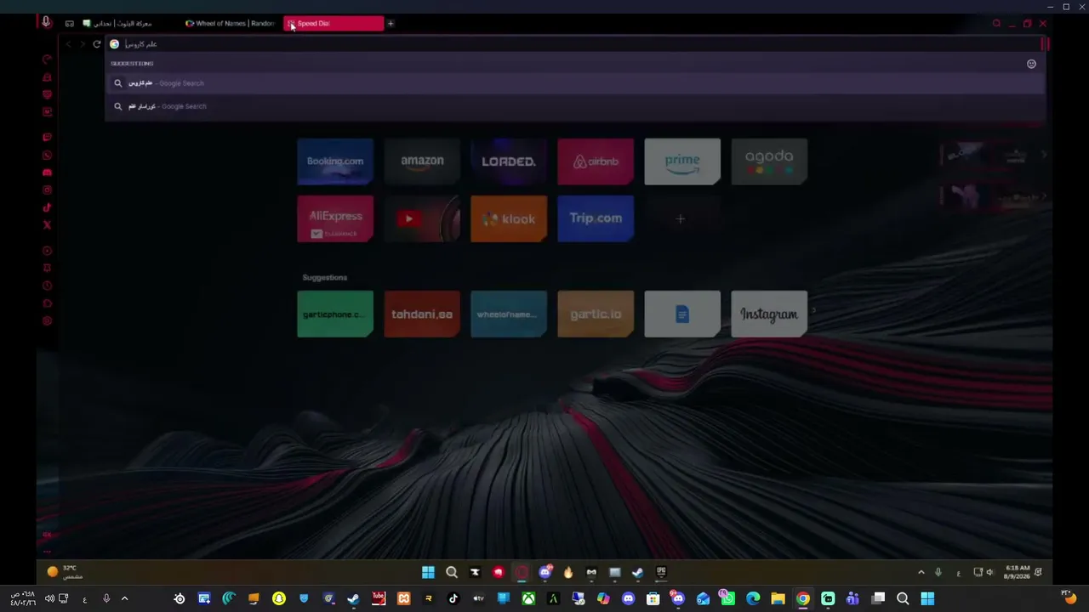Open Microsoft Edge from the outer taskbar

(x=753, y=598)
